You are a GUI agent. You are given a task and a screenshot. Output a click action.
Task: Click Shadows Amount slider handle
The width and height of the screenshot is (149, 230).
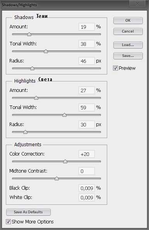point(29,34)
